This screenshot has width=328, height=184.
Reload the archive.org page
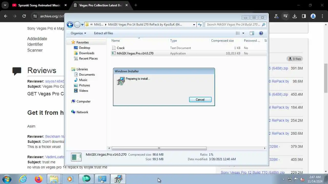pyautogui.click(x=24, y=16)
